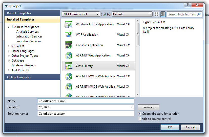The image size is (209, 137).
Task: Enable Add to source control checkbox
Action: [139, 119]
